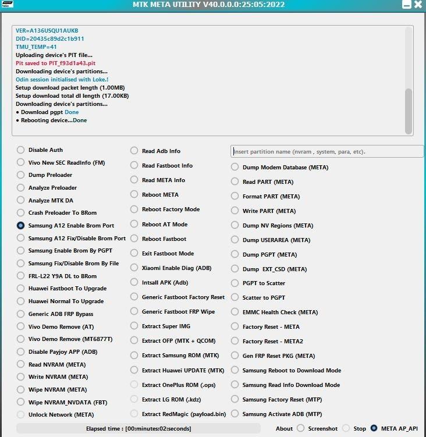Choose Samsung Factory Reset (MTP)
Screen dimensions: 426x437
[235, 399]
